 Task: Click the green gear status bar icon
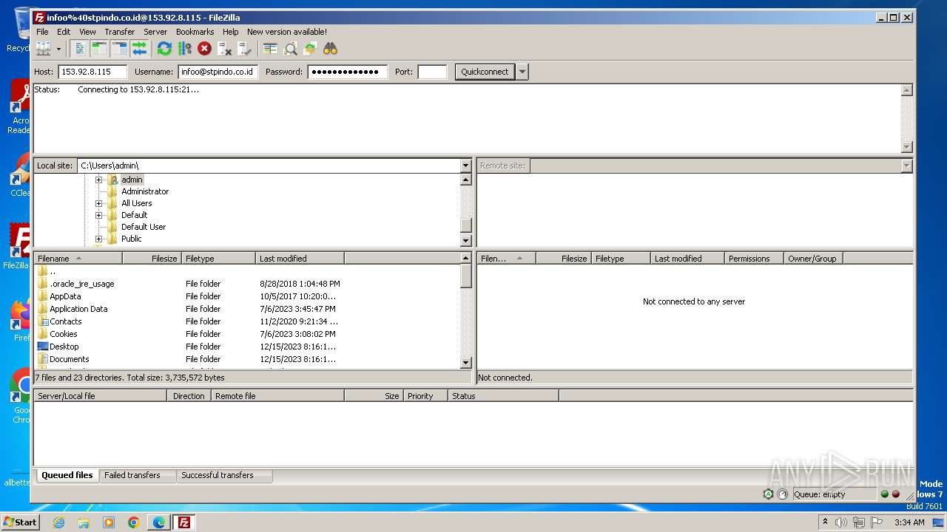tap(768, 494)
